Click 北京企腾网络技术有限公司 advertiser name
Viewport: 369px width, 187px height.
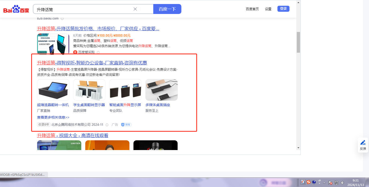(x=71, y=125)
